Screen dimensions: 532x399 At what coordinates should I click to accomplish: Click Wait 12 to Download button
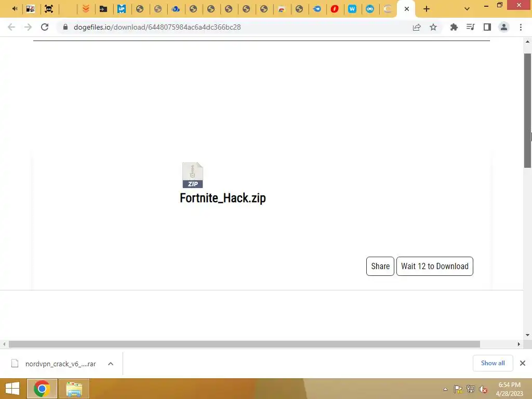point(435,267)
